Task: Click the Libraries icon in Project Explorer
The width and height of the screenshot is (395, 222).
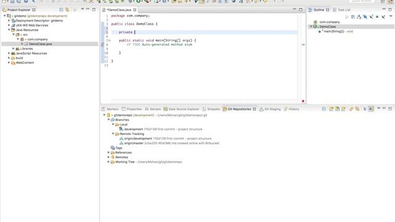Action: pos(18,49)
